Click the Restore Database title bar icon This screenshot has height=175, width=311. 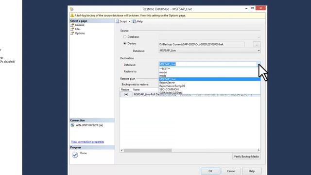pos(71,9)
